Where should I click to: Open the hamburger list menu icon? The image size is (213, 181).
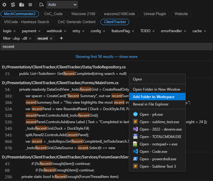tap(30, 5)
